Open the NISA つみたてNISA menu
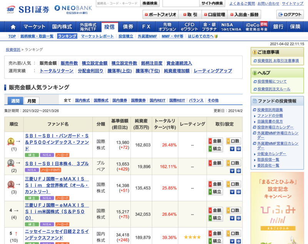 tap(231, 27)
